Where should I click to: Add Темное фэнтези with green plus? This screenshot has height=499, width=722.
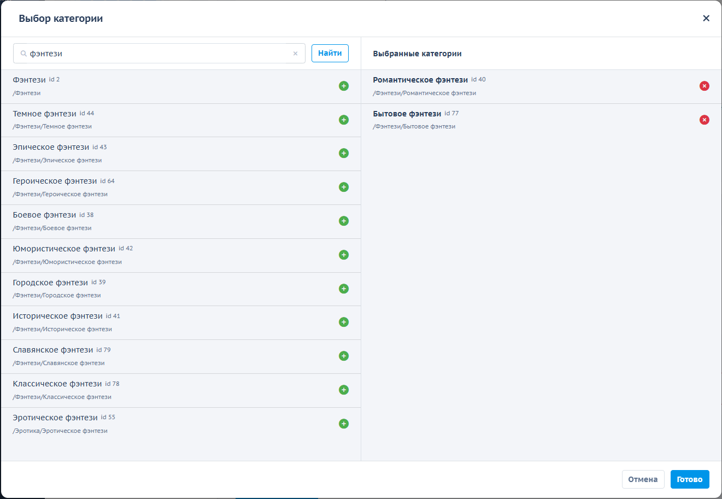[344, 120]
